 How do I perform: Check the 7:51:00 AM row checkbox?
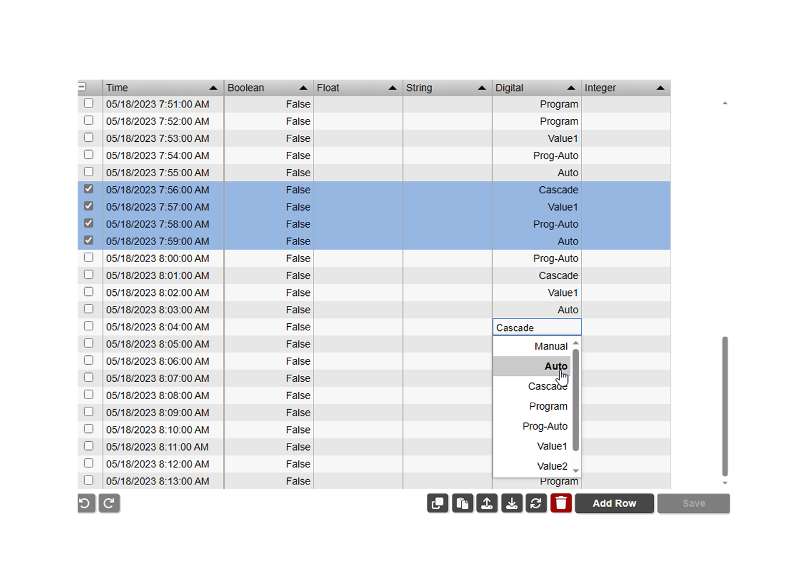89,103
